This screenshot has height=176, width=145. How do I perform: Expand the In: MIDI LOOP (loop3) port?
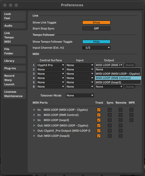[x=34, y=120]
